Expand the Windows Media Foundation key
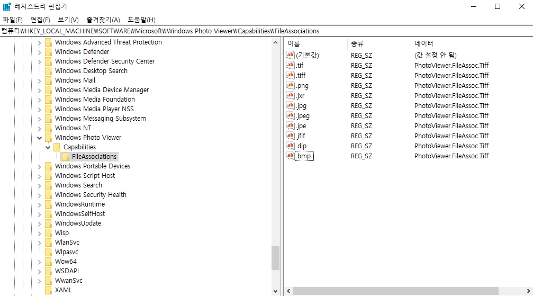 point(39,100)
